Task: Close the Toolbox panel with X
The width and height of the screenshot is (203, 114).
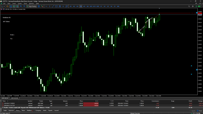Action: tap(1, 101)
